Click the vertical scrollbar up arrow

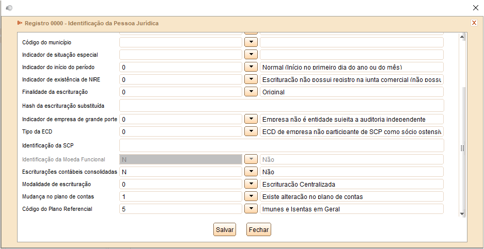[463, 37]
